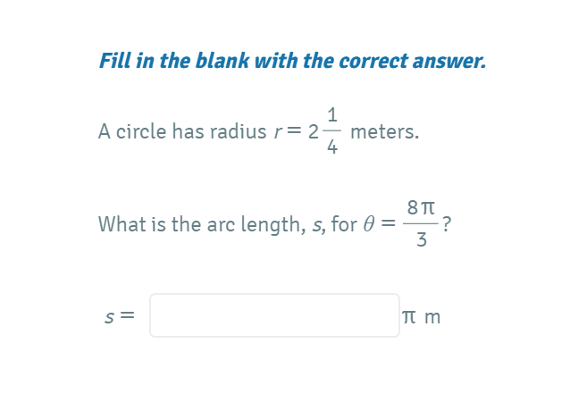This screenshot has height=394, width=570.
Task: Select the 'Fill in the blank' heading
Action: tap(293, 61)
